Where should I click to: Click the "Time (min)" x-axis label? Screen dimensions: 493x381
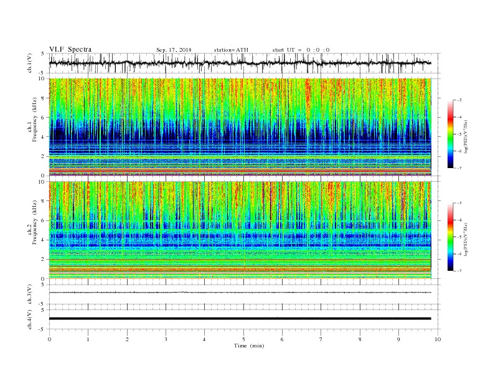click(x=249, y=346)
